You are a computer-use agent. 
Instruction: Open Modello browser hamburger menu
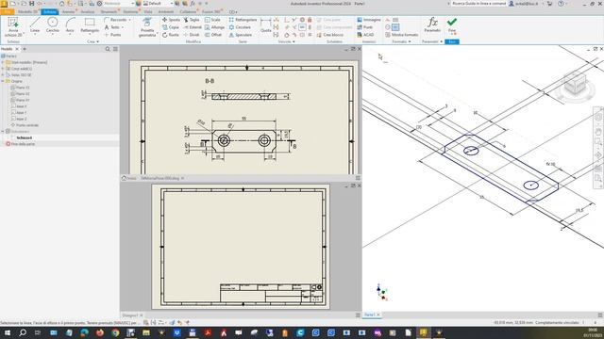(115, 49)
